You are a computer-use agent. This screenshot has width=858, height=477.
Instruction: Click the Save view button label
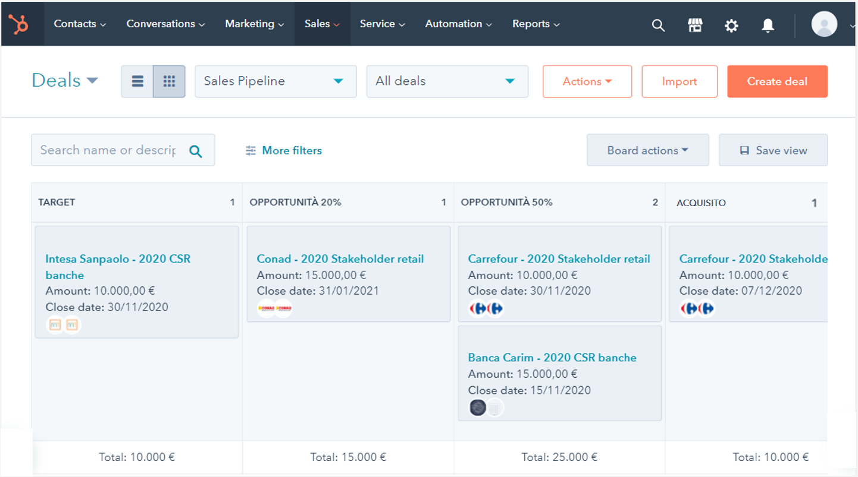pyautogui.click(x=781, y=151)
